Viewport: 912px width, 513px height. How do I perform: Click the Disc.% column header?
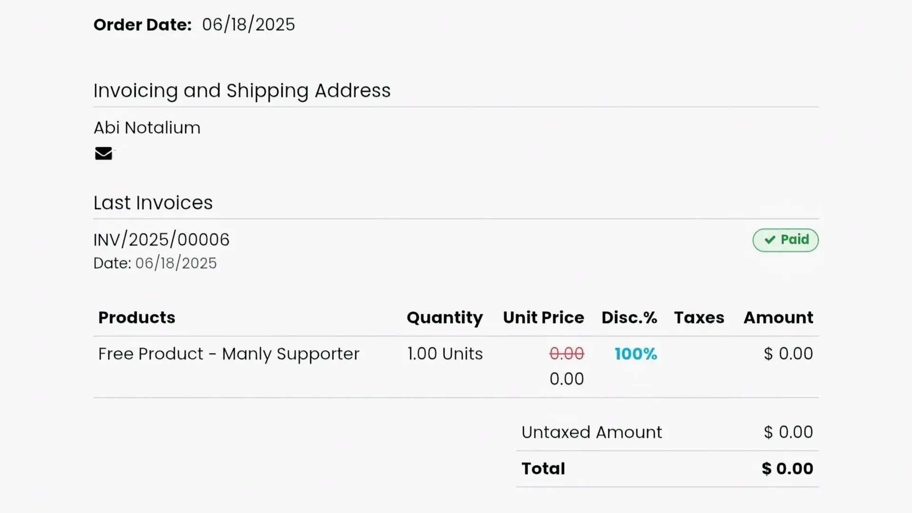[629, 317]
